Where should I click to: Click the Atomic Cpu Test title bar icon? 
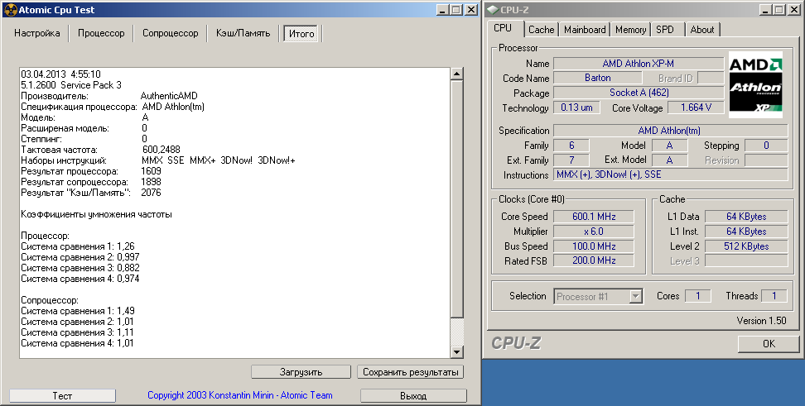[10, 10]
